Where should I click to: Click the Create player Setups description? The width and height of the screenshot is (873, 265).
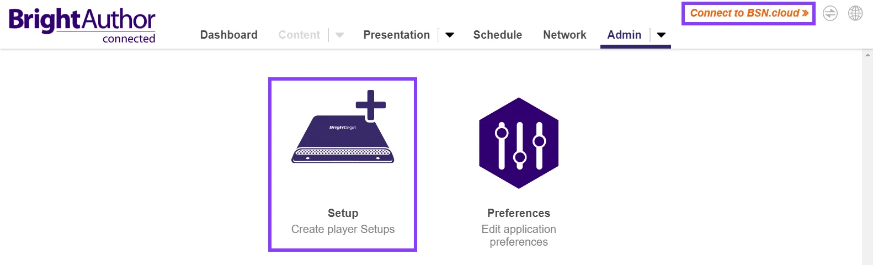click(x=343, y=229)
